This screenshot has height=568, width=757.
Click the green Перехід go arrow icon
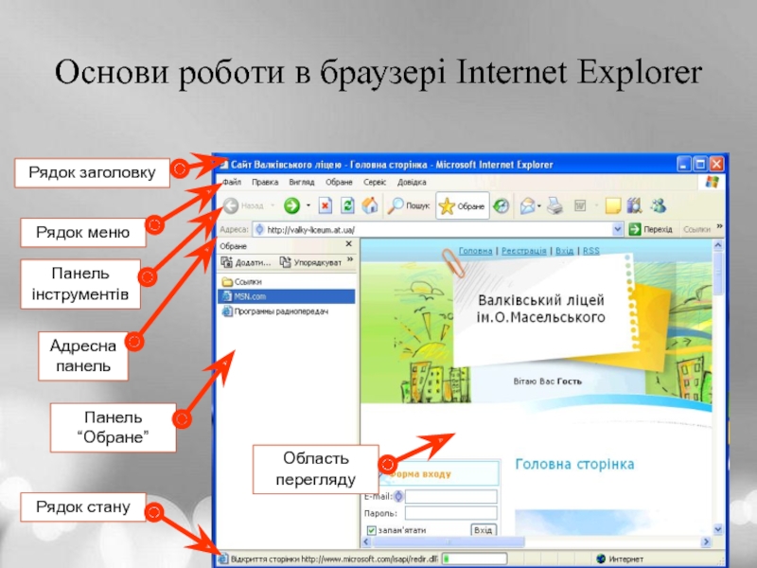635,229
